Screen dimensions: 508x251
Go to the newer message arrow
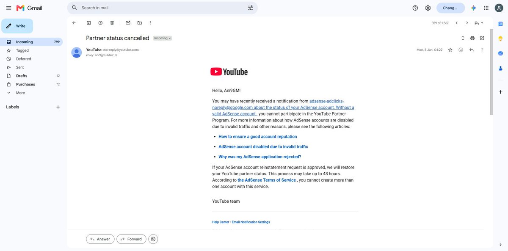point(456,23)
